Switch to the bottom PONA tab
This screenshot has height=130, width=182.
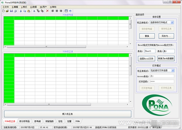pos(78,121)
